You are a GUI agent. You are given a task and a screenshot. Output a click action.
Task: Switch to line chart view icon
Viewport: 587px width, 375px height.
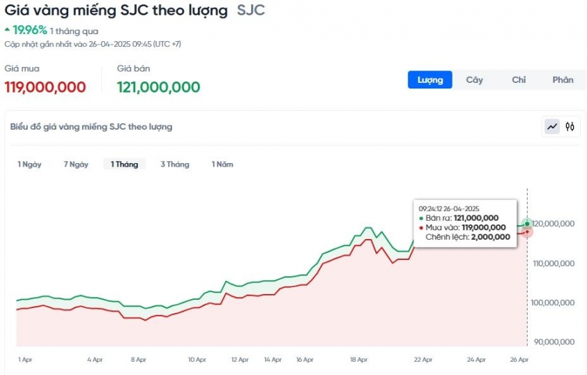552,127
